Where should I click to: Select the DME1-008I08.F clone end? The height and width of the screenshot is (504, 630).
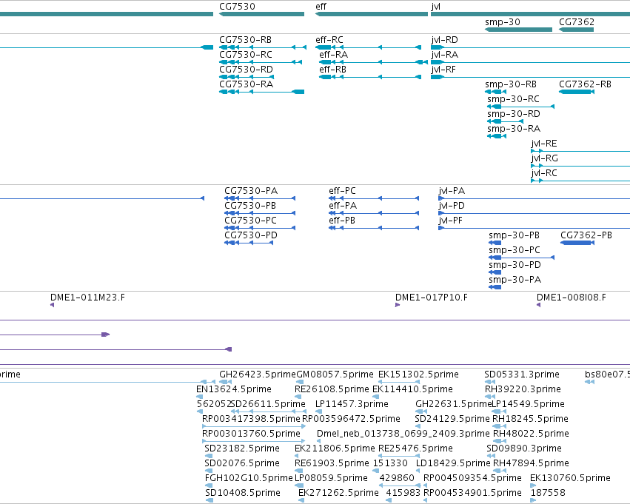tap(538, 305)
